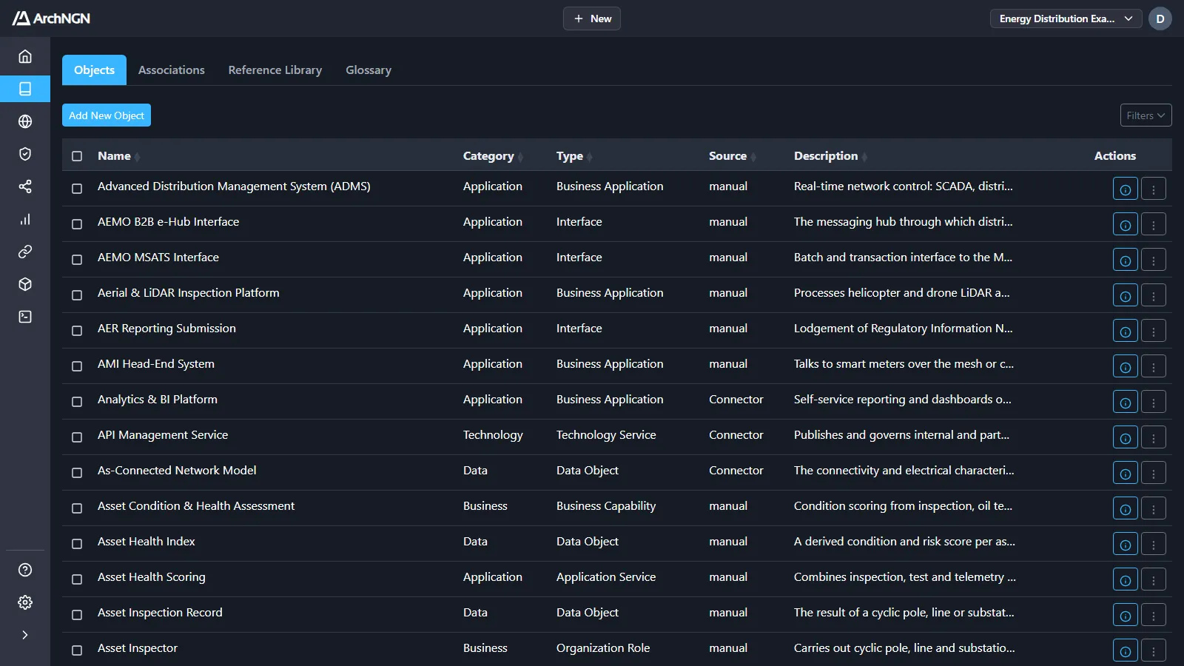
Task: Open the shield check icon in sidebar
Action: point(25,154)
